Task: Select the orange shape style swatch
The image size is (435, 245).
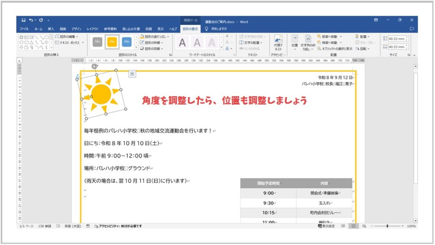Action: [x=112, y=42]
